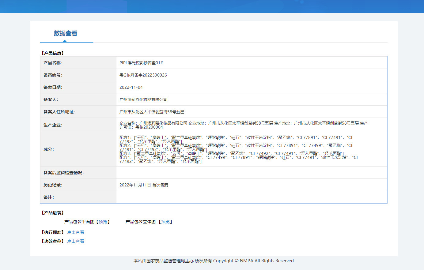Click the 备案人: row label
This screenshot has height=270, width=424.
coord(51,99)
